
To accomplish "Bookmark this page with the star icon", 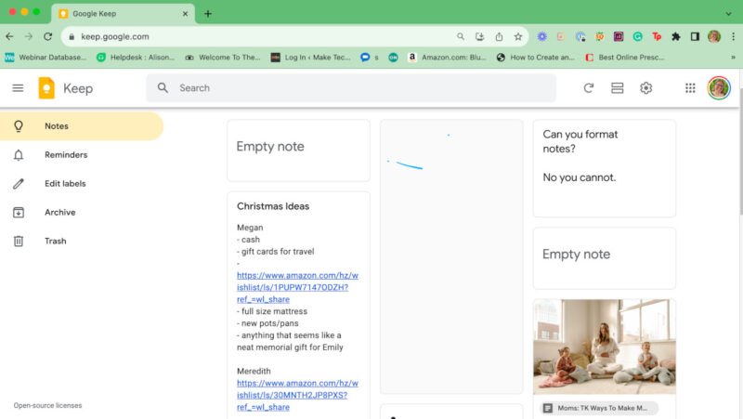I will tap(518, 36).
